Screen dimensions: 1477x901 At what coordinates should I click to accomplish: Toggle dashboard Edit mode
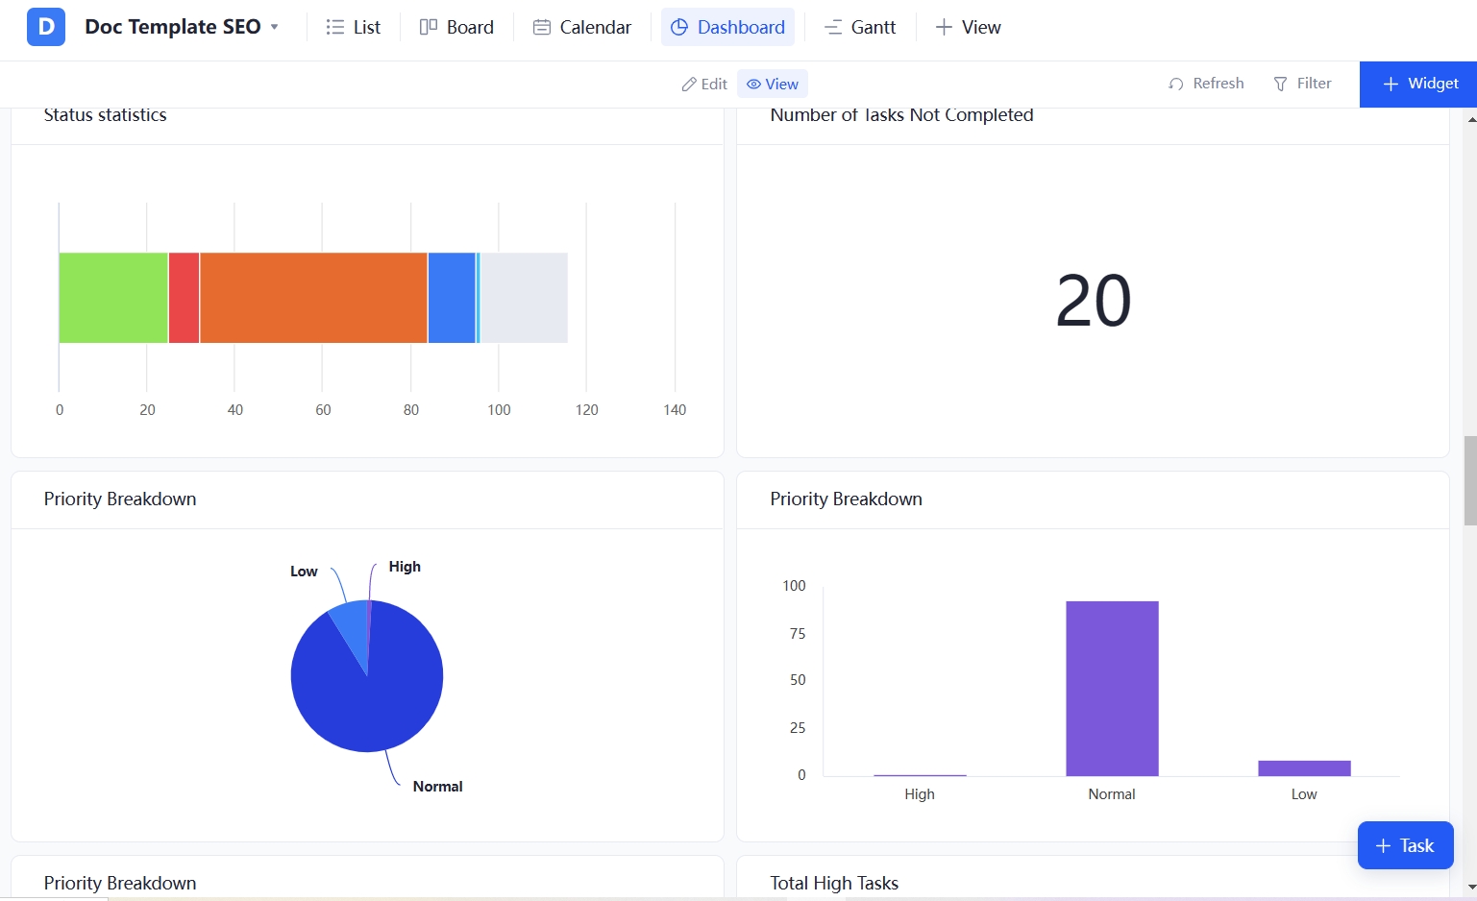point(704,85)
